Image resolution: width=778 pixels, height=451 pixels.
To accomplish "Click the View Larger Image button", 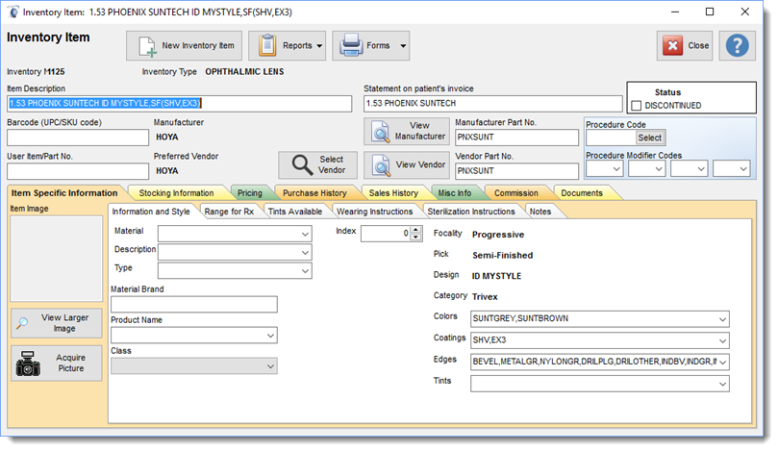I will pos(57,323).
